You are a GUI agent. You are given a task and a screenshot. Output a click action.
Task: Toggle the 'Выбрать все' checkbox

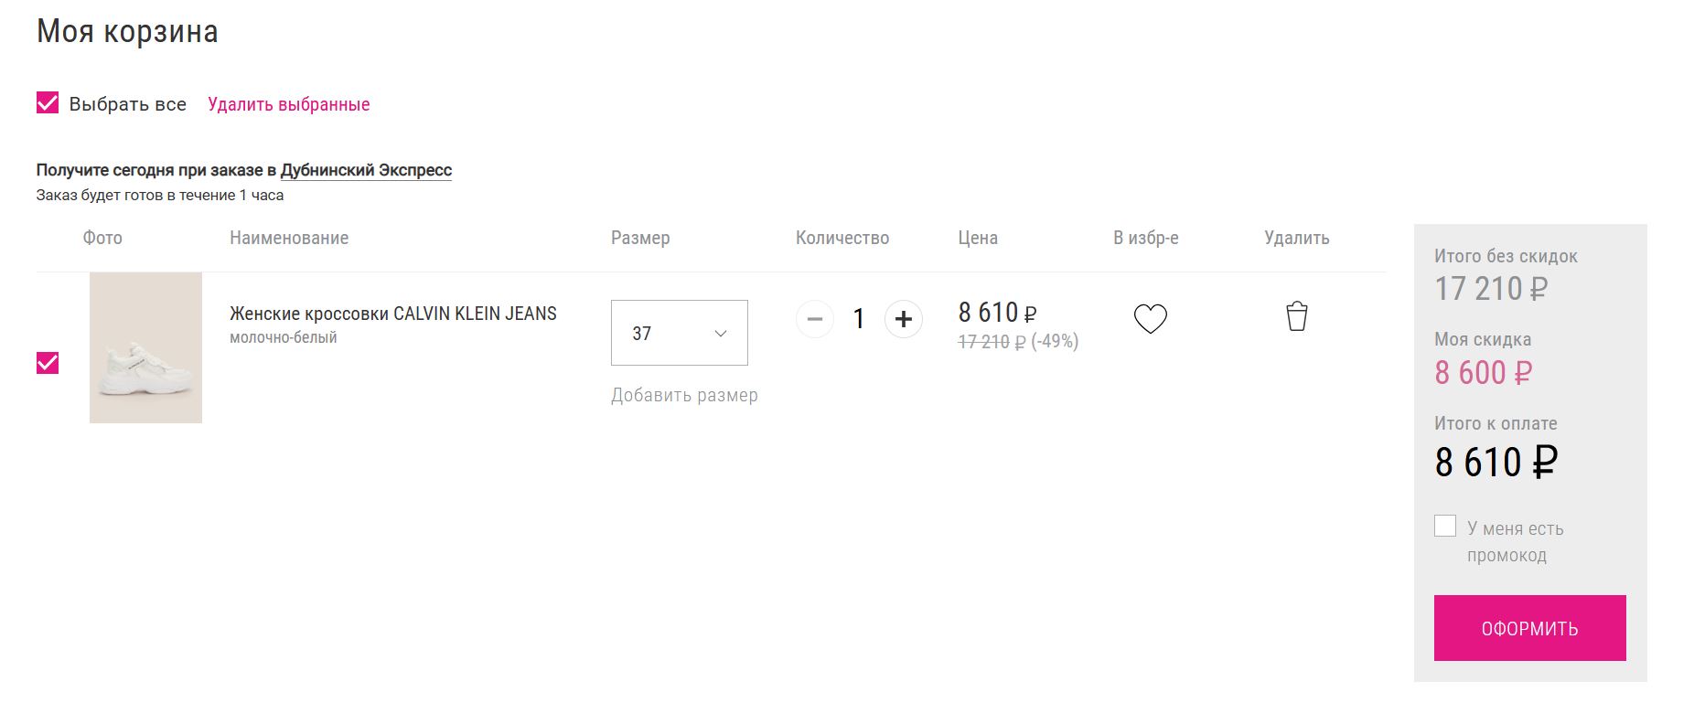click(48, 103)
